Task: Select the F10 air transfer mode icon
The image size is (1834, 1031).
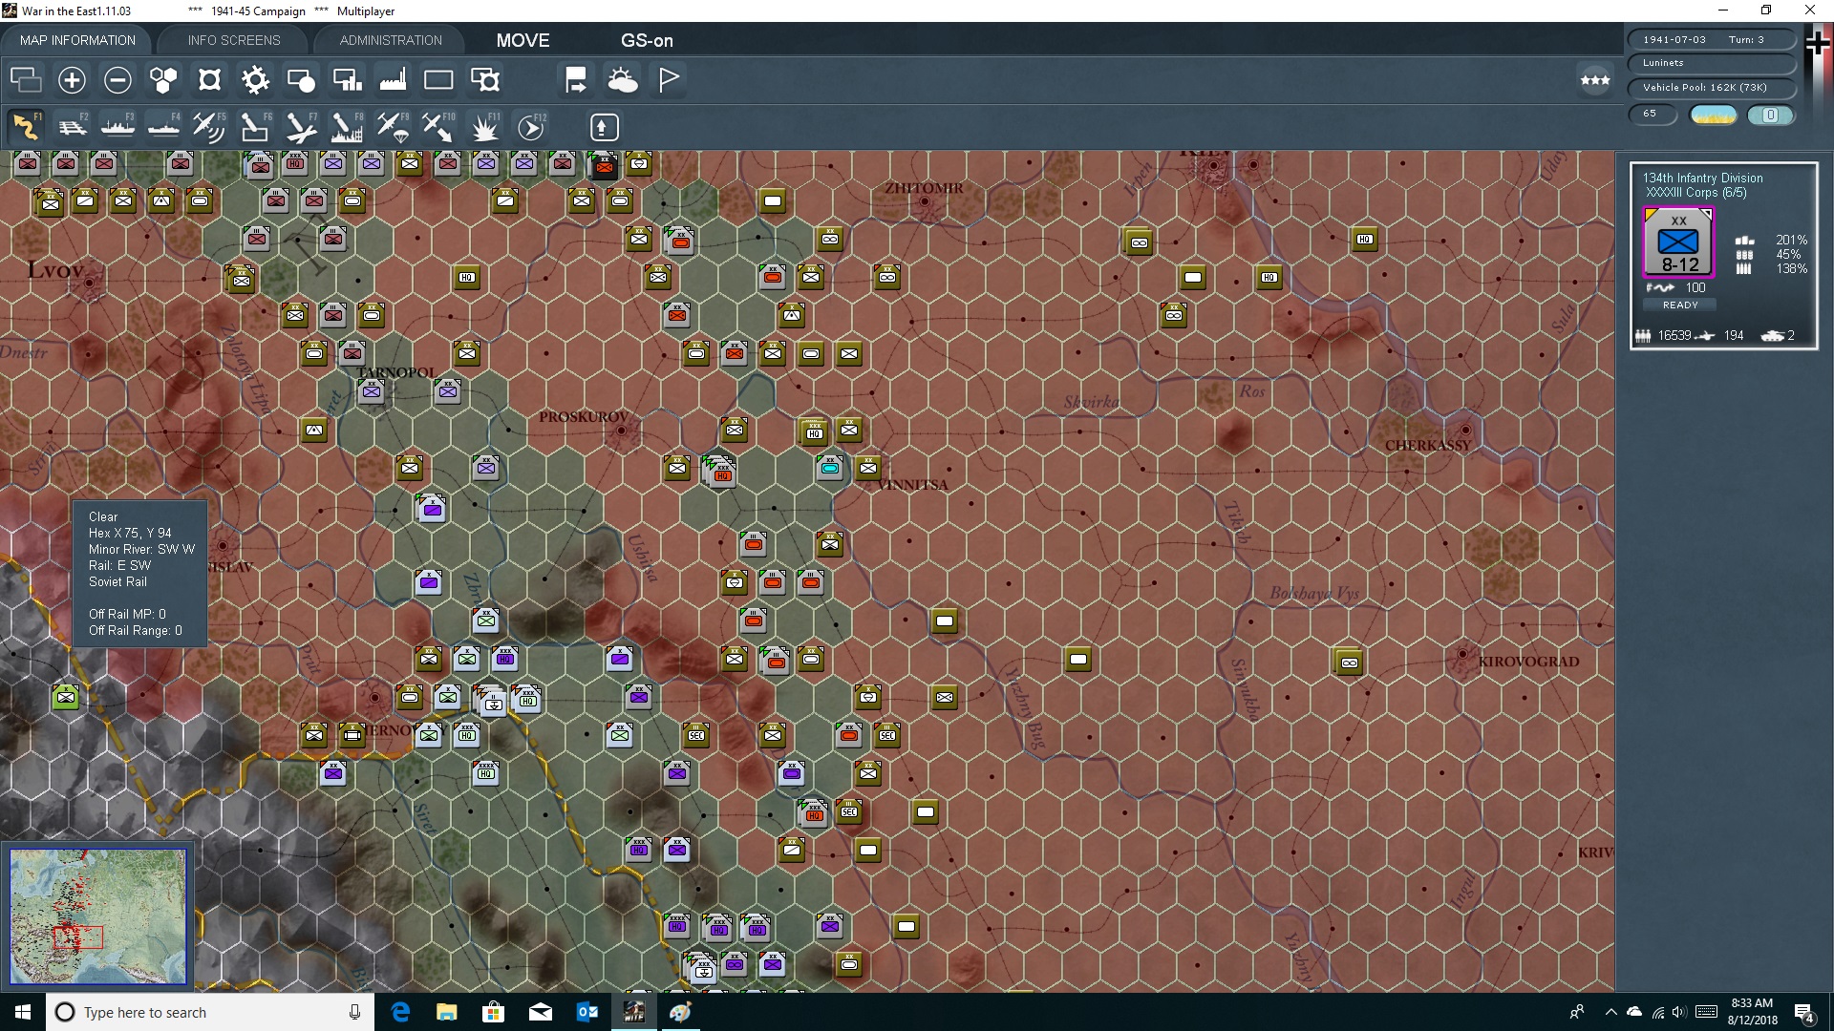Action: point(438,127)
